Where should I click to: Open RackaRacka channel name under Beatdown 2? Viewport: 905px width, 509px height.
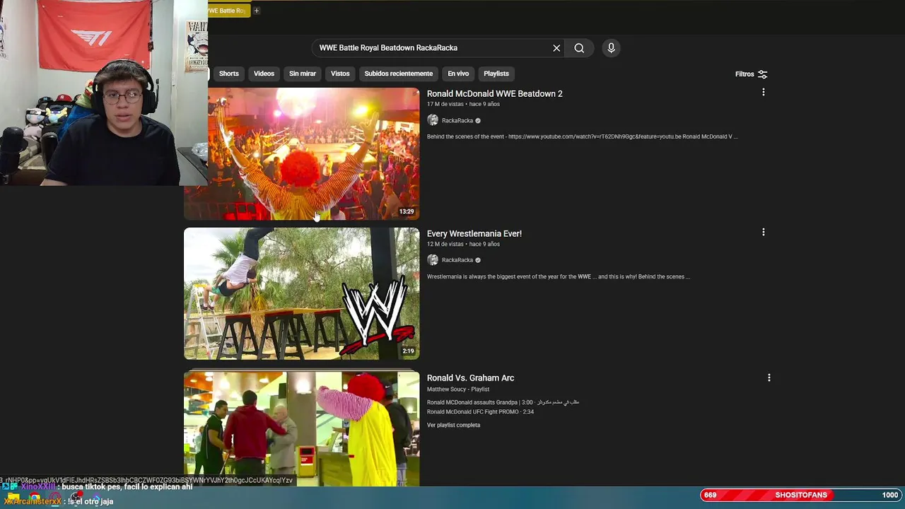point(457,121)
